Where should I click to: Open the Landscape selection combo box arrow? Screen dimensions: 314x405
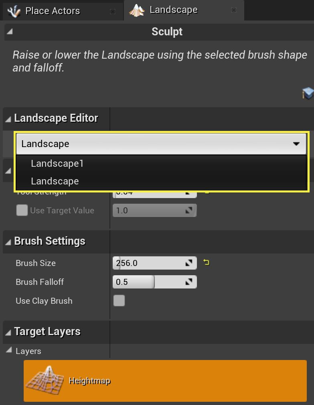pos(296,143)
